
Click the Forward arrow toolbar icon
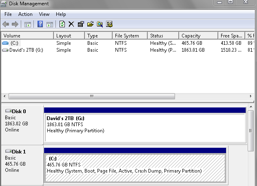click(x=15, y=24)
